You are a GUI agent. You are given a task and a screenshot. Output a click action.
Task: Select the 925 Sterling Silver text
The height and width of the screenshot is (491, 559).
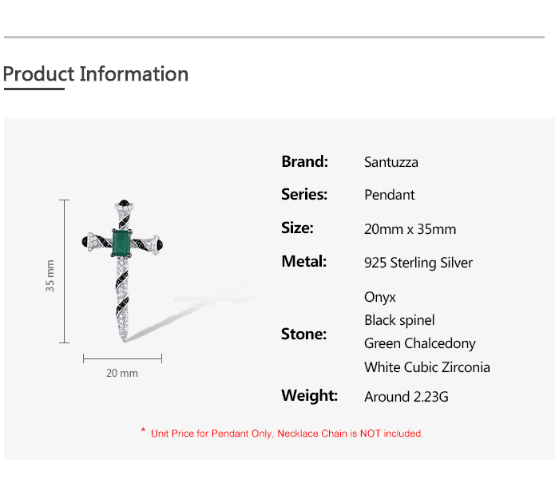418,263
